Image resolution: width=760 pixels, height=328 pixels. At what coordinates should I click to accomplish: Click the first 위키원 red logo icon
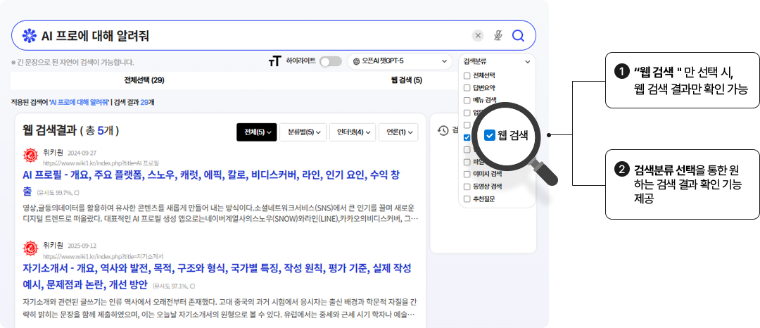31,156
